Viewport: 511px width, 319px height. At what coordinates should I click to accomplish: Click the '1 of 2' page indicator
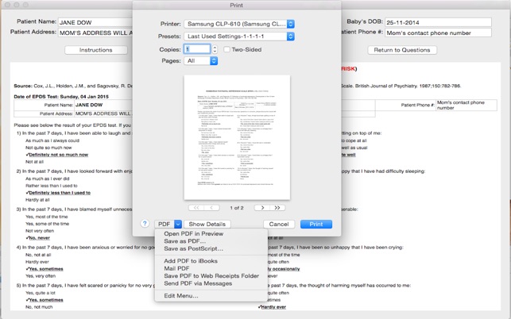click(237, 208)
